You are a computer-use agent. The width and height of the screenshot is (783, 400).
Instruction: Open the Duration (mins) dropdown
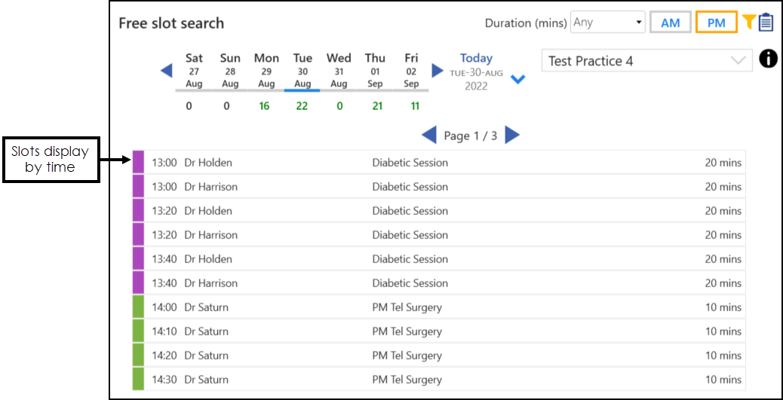coord(608,23)
